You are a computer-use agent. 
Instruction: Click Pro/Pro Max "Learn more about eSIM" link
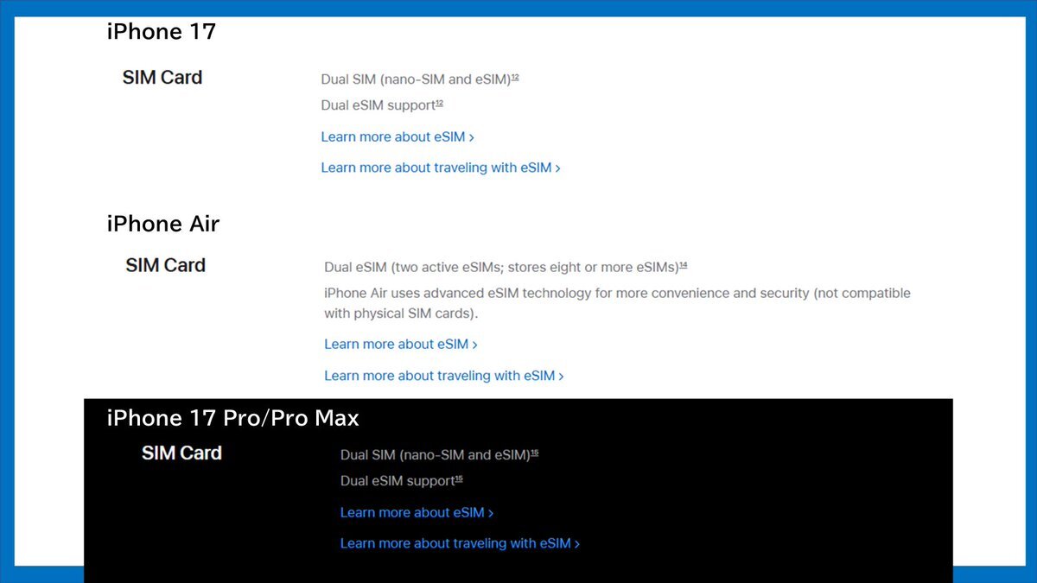tap(417, 512)
